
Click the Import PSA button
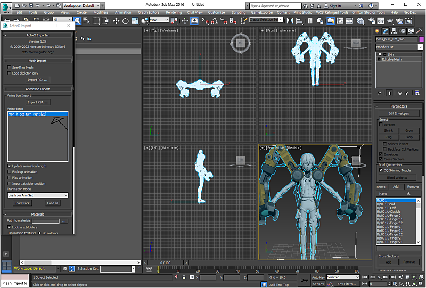[x=37, y=102]
